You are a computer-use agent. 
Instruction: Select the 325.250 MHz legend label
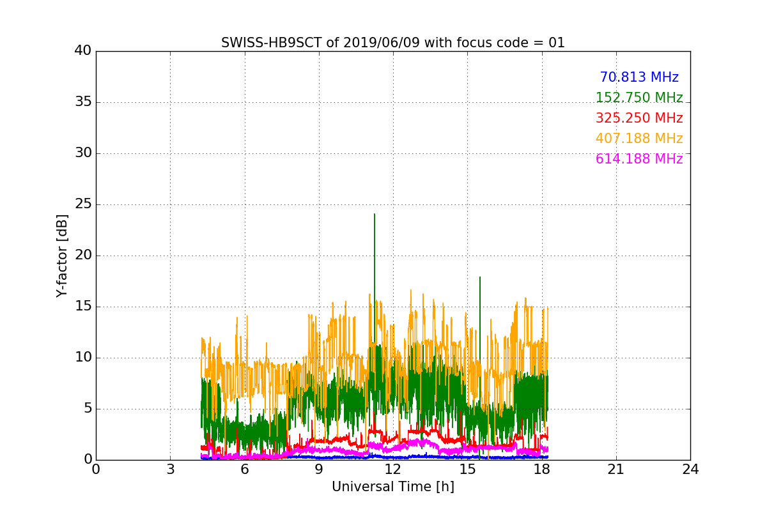tap(639, 118)
